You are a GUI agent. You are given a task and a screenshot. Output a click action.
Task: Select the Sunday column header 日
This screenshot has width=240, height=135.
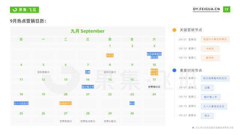point(21,39)
